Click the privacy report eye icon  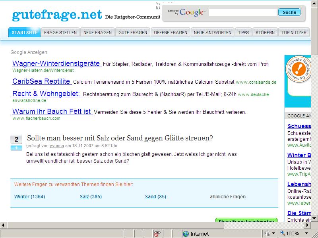157,234
